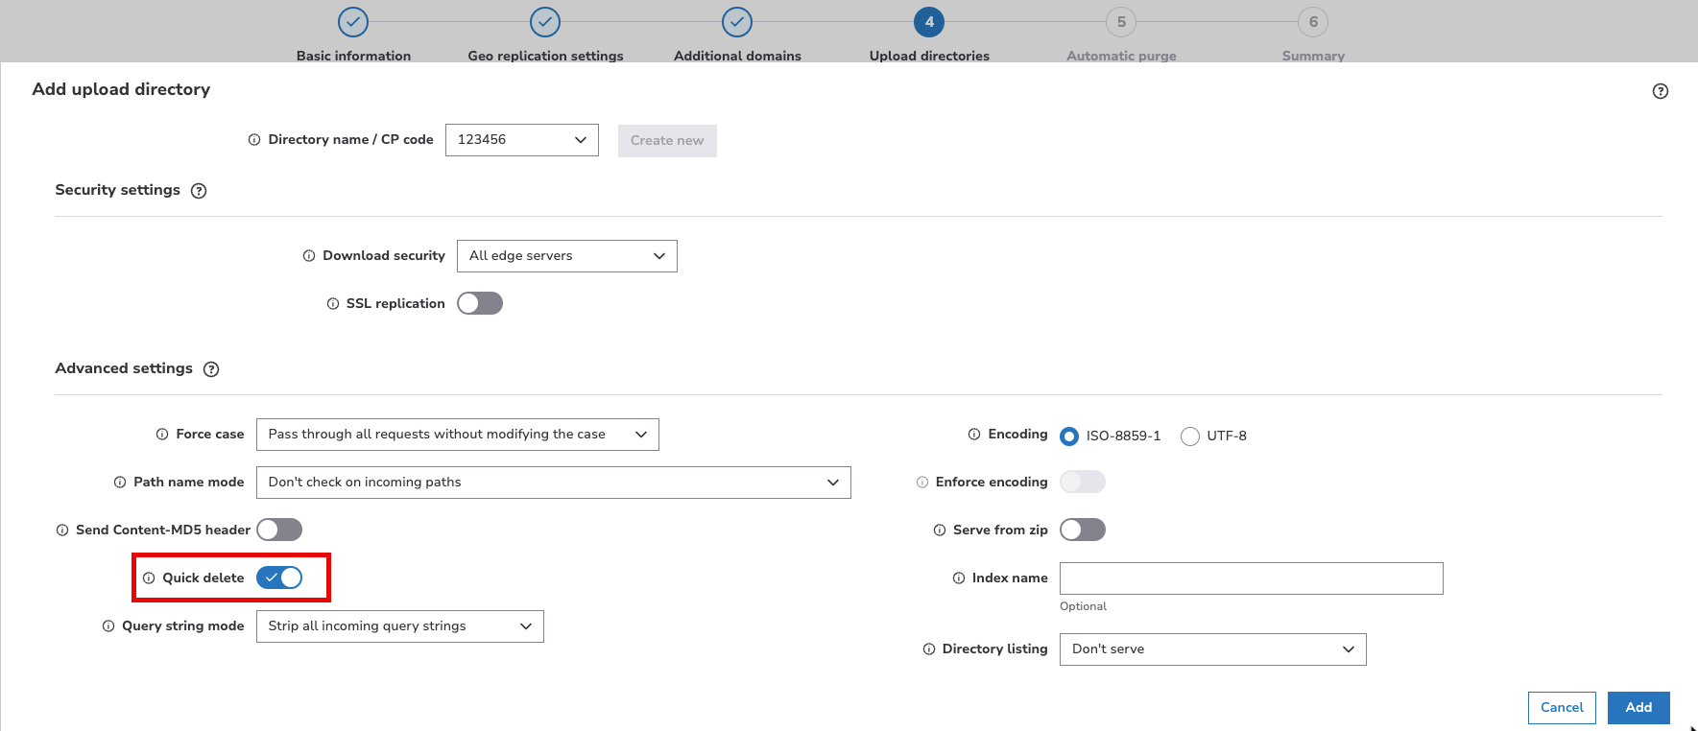Click the Index name input field
1698x731 pixels.
[1251, 578]
